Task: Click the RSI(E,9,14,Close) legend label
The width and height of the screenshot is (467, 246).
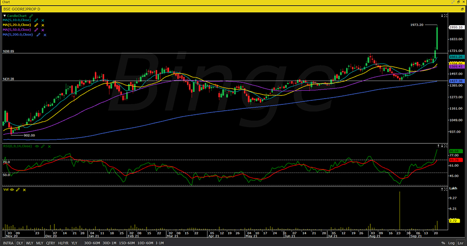Action: tap(18, 146)
